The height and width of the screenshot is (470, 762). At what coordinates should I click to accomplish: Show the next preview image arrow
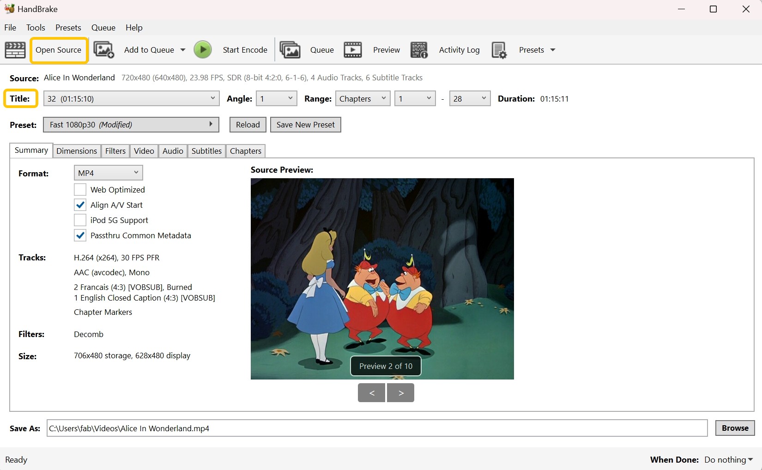(x=400, y=392)
